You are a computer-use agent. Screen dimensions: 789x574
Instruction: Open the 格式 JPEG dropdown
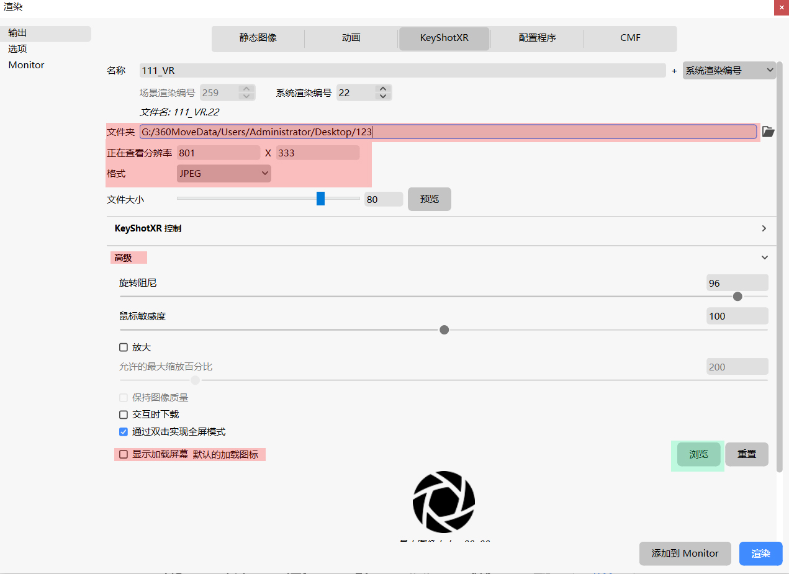point(223,174)
